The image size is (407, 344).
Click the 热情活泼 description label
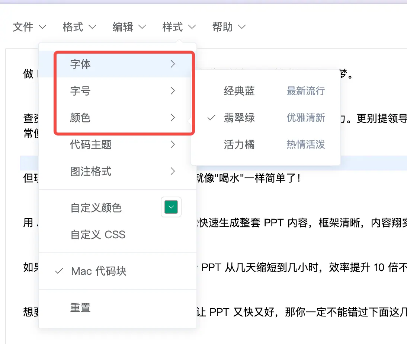[x=305, y=144]
